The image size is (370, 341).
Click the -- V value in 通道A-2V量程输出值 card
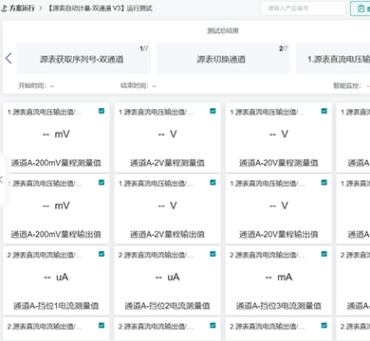167,206
